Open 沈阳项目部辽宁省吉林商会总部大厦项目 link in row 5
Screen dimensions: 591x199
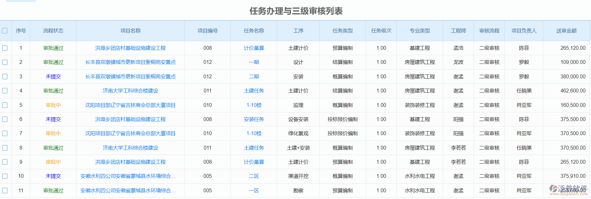131,105
